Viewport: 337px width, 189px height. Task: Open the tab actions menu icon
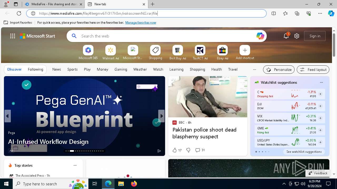(x=16, y=4)
